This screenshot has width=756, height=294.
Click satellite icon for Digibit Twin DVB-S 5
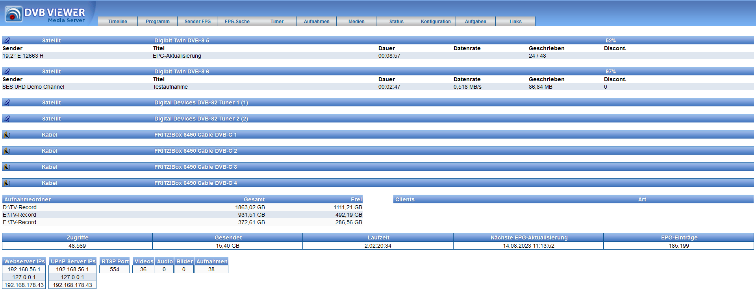pos(7,40)
